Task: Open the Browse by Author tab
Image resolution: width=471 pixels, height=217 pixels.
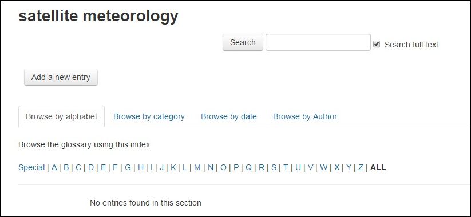Action: pos(305,116)
